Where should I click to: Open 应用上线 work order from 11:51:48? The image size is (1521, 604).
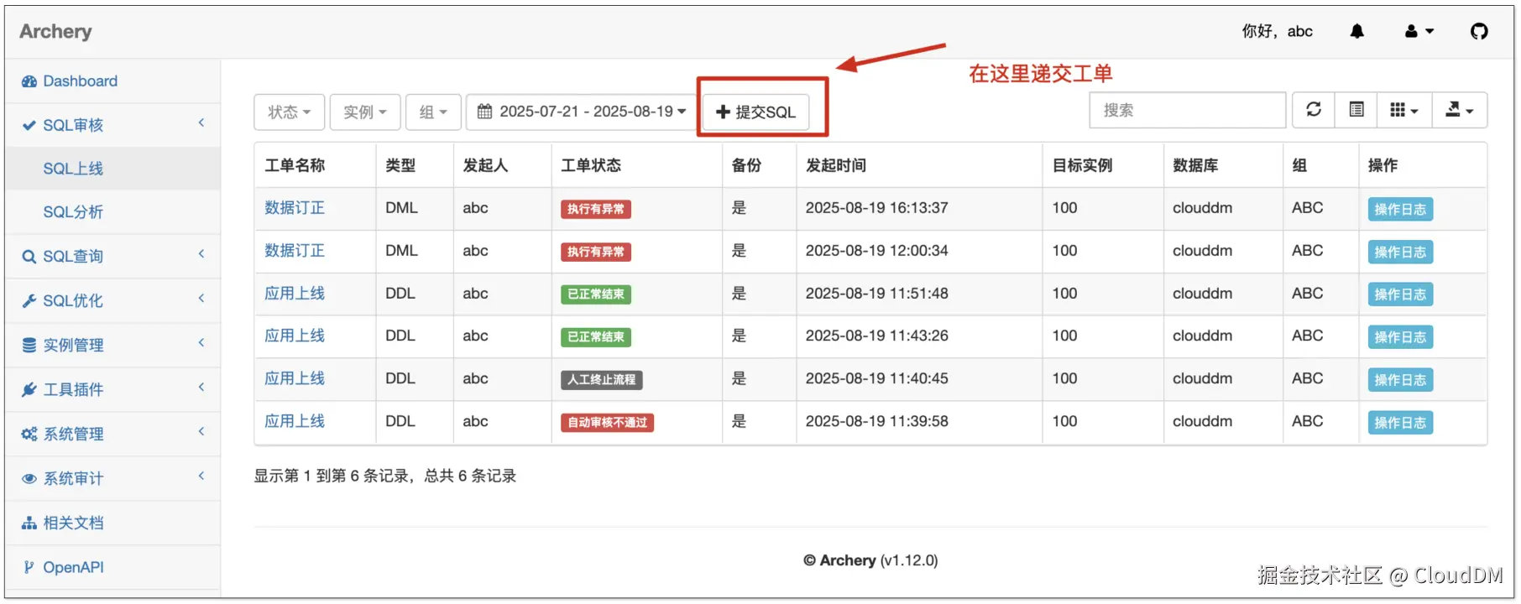295,294
